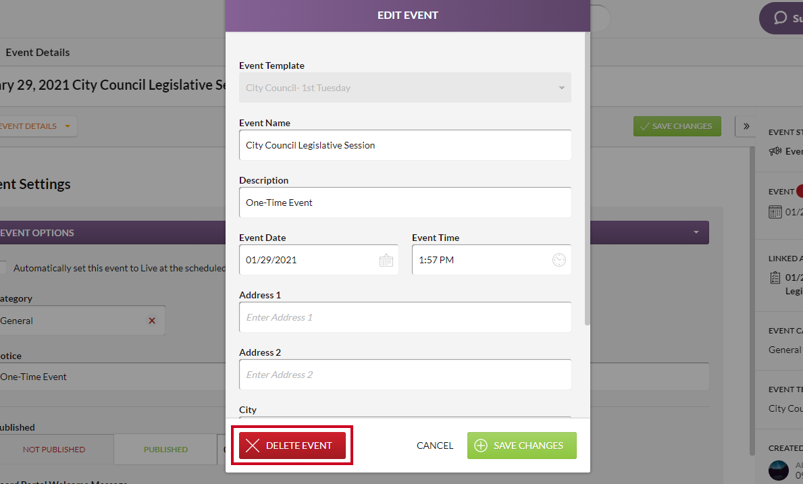This screenshot has height=484, width=803.
Task: Open the Support chat bubble
Action: pos(781,18)
